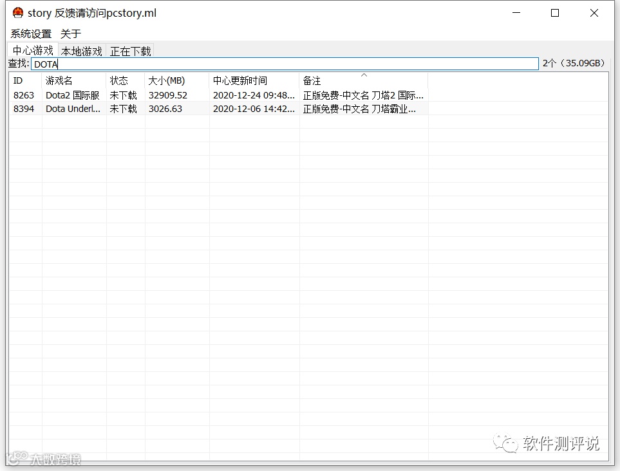Image resolution: width=620 pixels, height=471 pixels.
Task: Switch to the 正在下载 tab
Action: coord(130,51)
